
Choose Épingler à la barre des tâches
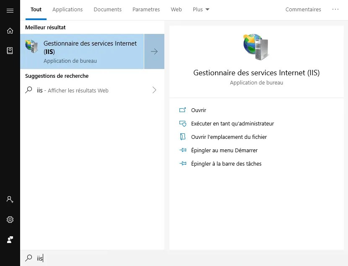[226, 164]
